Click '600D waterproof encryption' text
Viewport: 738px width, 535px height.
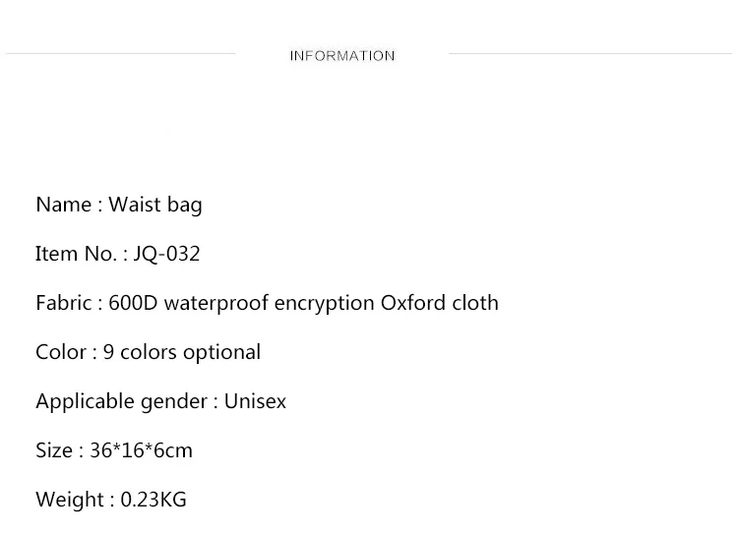pyautogui.click(x=241, y=304)
